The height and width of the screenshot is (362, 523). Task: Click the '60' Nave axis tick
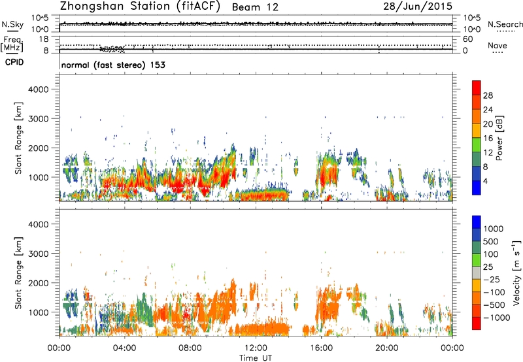pyautogui.click(x=467, y=39)
